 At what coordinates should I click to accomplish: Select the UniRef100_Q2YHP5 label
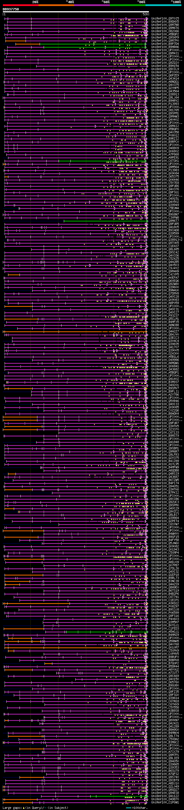tap(165, 88)
